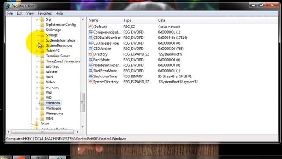Click the (Default) string value icon

(x=90, y=26)
